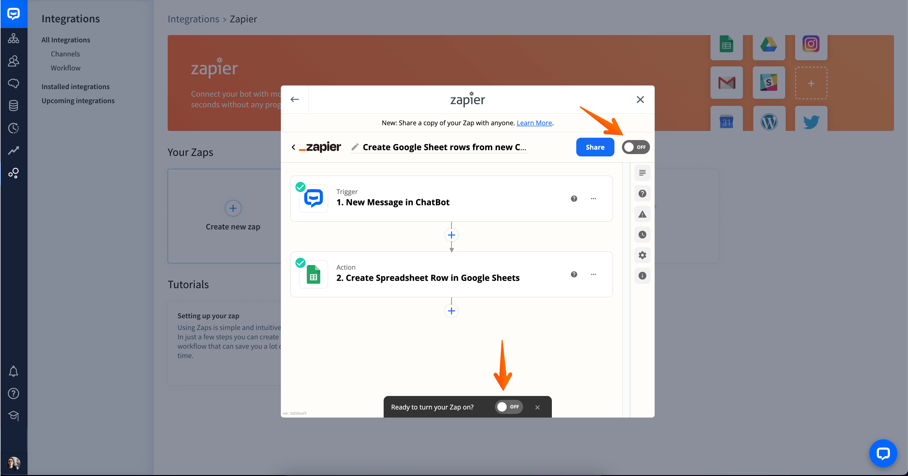Select All Integrations in the sidebar menu
The height and width of the screenshot is (476, 908).
[66, 40]
